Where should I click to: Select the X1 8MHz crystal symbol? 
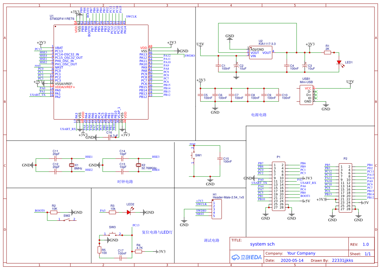71,165
